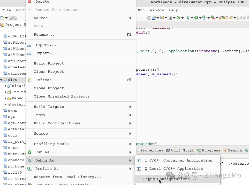Open dropdown next to the Search flashlight icon
The height and width of the screenshot is (185, 249).
(235, 18)
